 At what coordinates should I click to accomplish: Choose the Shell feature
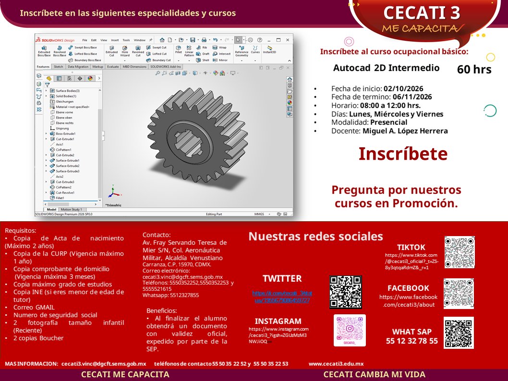click(203, 60)
